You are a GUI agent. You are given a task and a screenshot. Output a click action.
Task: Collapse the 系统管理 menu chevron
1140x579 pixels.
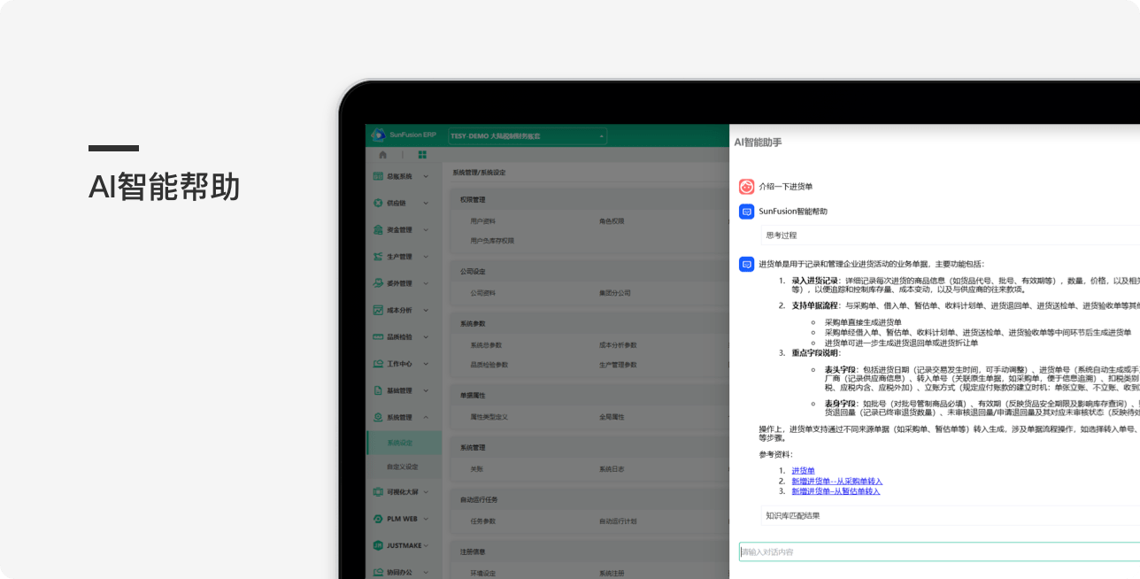426,417
